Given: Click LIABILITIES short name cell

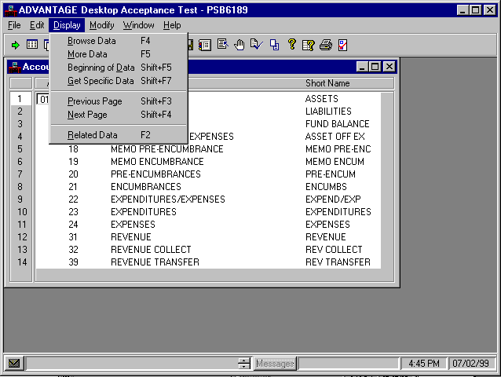Looking at the screenshot, I should pyautogui.click(x=328, y=112).
